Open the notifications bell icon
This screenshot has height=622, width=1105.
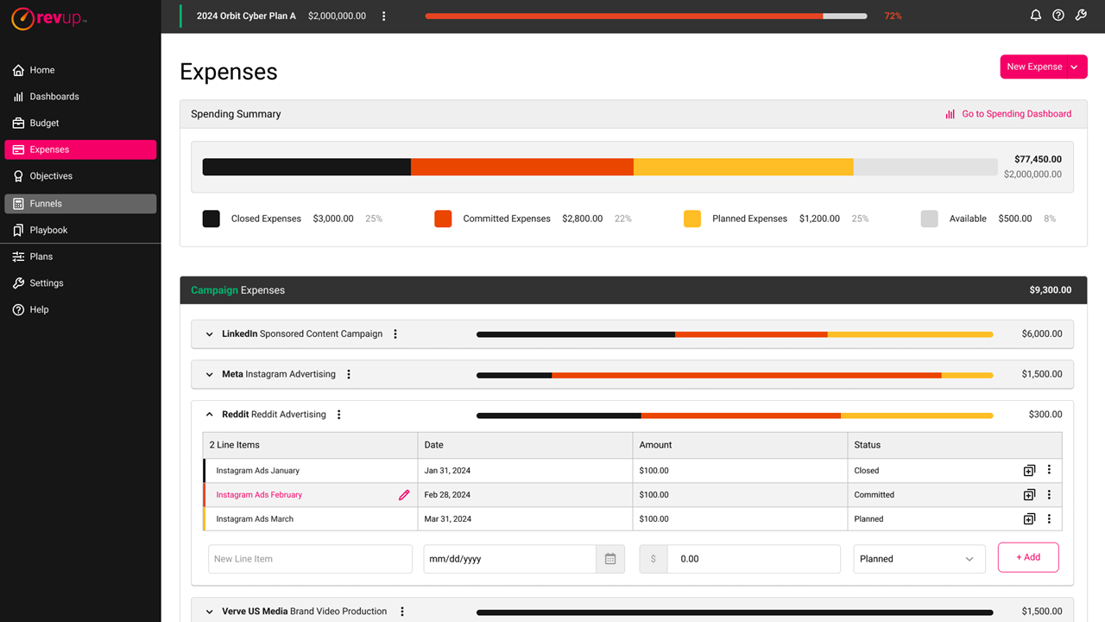[x=1036, y=16]
